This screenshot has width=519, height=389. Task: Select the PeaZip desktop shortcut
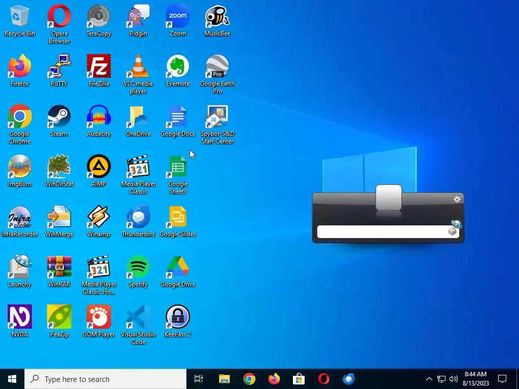pyautogui.click(x=59, y=322)
